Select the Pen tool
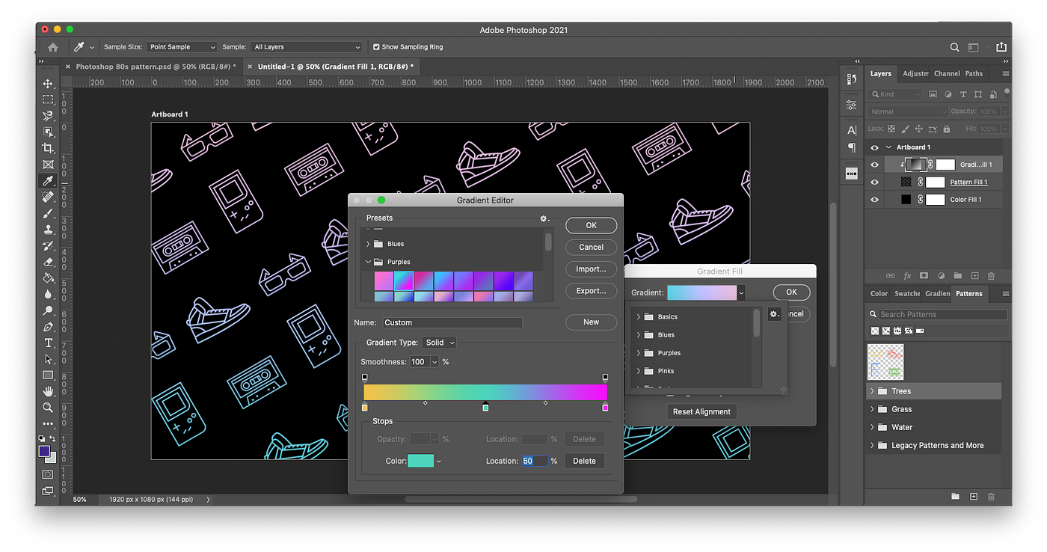The width and height of the screenshot is (1047, 552). click(48, 327)
